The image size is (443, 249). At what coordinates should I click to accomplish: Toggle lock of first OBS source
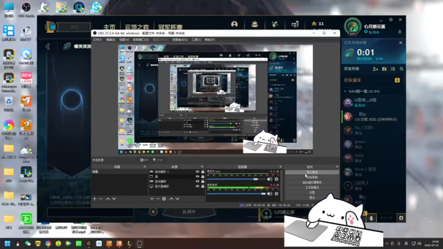click(x=203, y=172)
